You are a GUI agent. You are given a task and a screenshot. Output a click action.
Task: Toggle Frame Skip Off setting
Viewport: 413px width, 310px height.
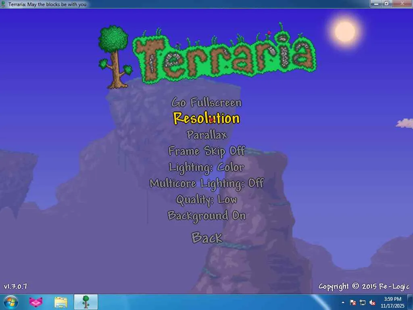click(207, 151)
